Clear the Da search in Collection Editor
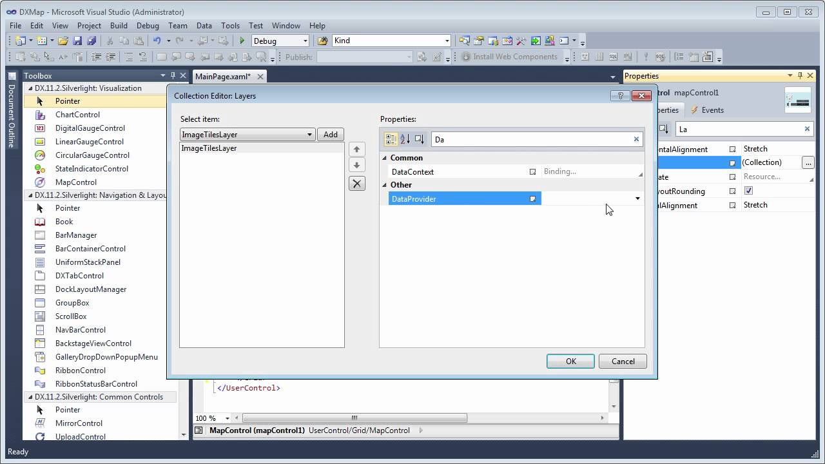The height and width of the screenshot is (464, 825). point(636,139)
